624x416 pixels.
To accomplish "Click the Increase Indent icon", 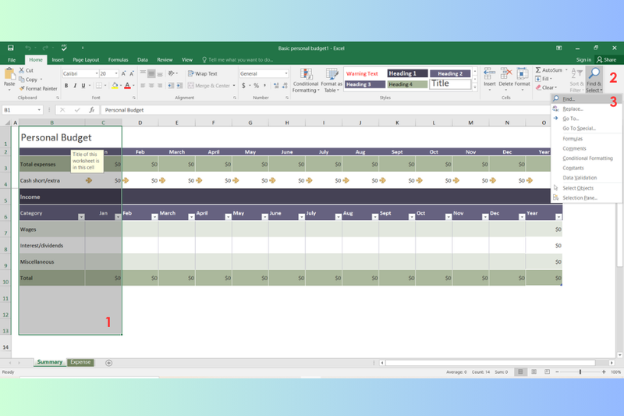I will point(179,86).
